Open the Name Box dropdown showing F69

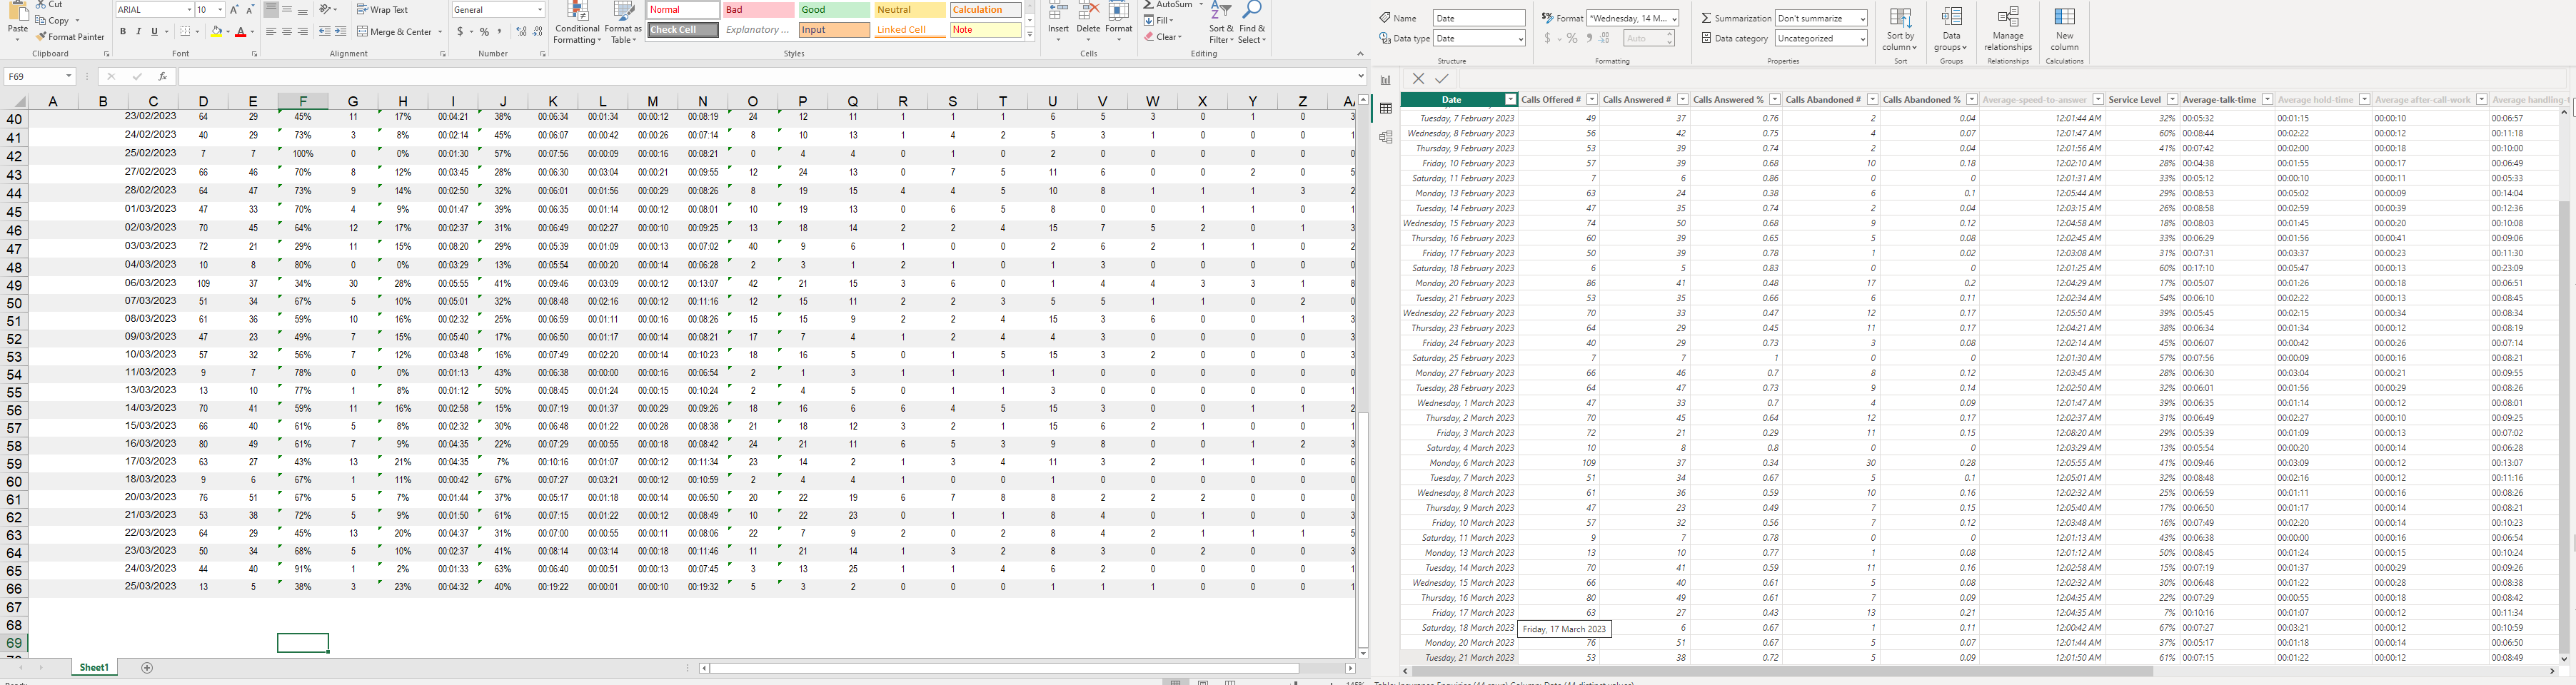tap(69, 76)
